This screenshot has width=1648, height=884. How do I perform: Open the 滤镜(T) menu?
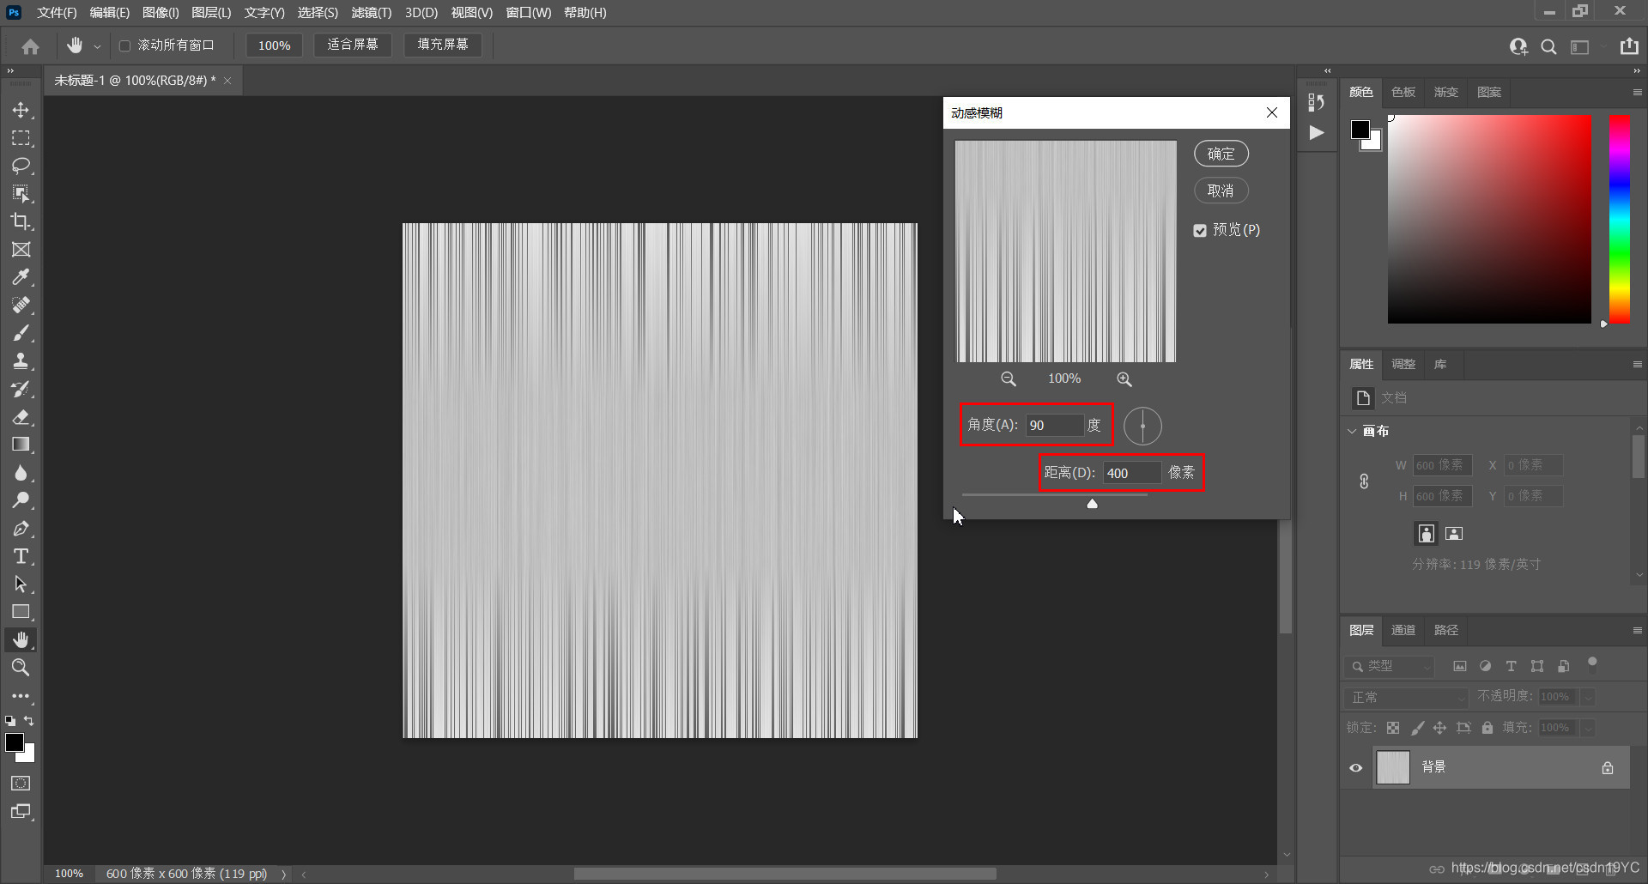click(x=371, y=13)
